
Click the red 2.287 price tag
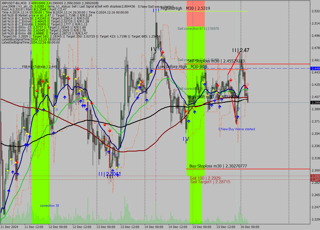[x=315, y=180]
